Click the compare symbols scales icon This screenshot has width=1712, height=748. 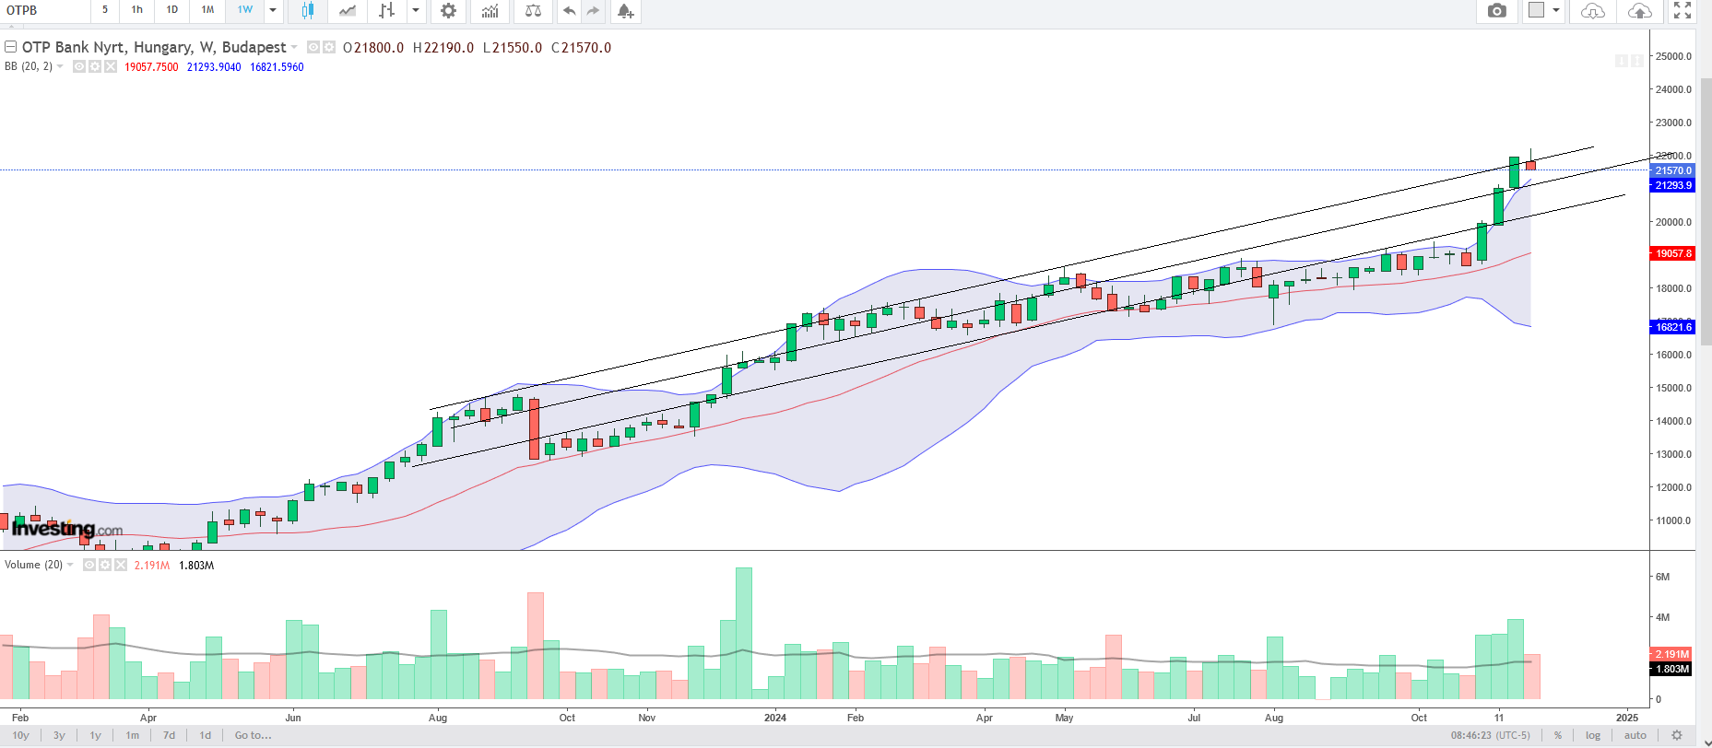coord(533,10)
